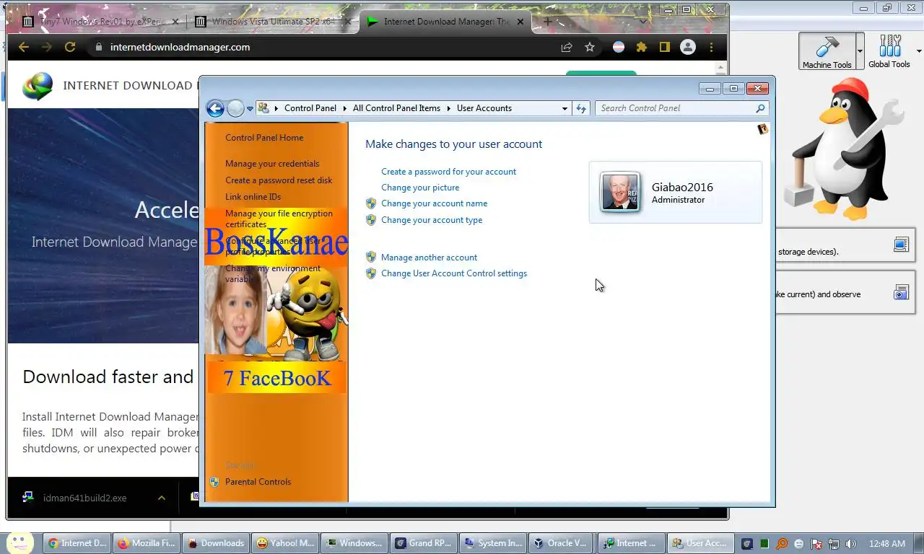Switch to Oracle VirtualBox taskbar button
Screen dimensions: 924x554
pyautogui.click(x=562, y=543)
